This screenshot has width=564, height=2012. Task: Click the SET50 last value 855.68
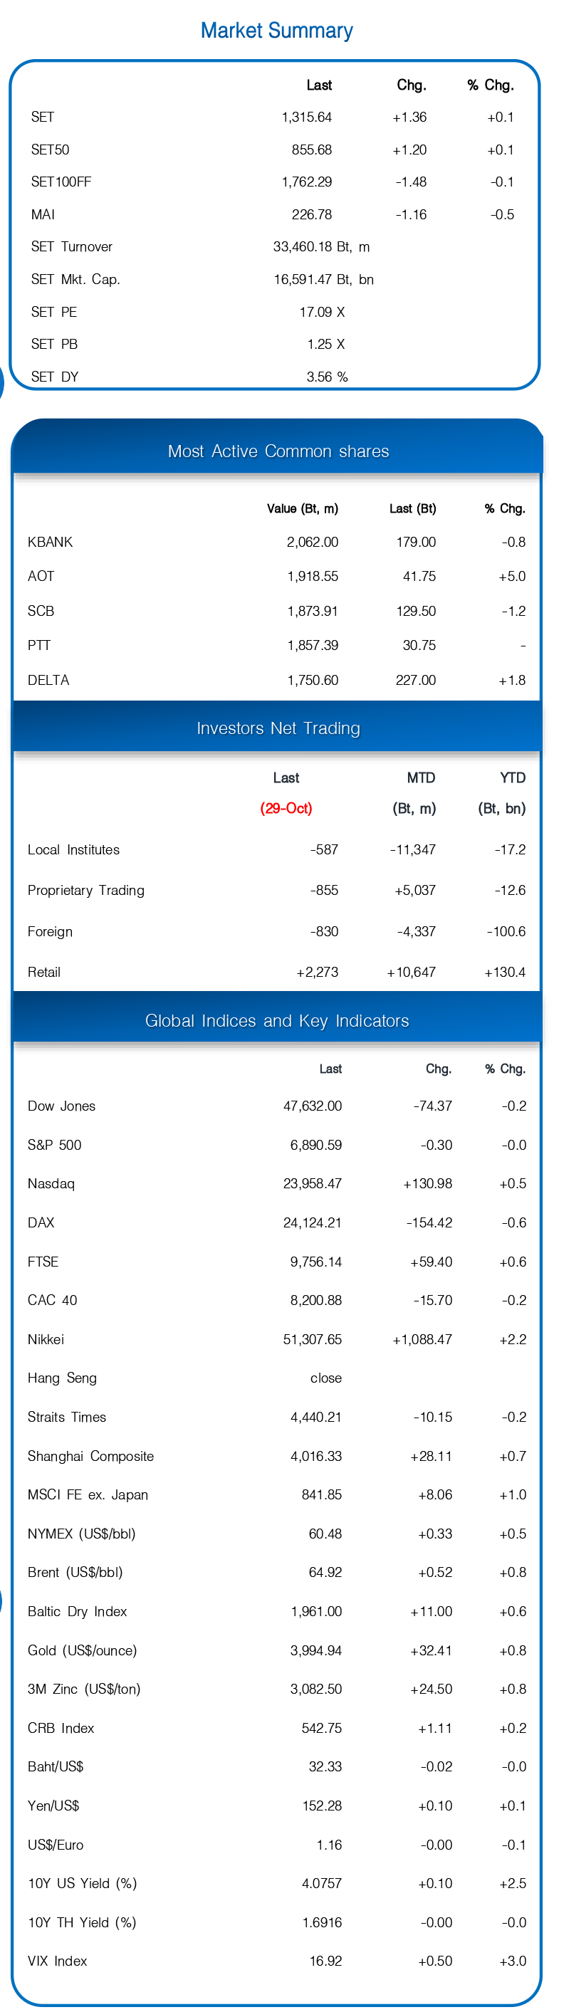(312, 150)
